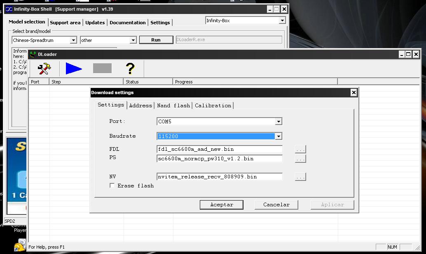This screenshot has height=254, width=426.
Task: Switch to Calibration tab
Action: [x=213, y=106]
